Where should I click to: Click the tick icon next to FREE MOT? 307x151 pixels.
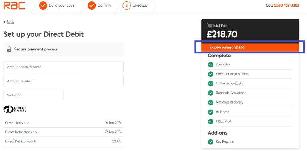(x=211, y=121)
